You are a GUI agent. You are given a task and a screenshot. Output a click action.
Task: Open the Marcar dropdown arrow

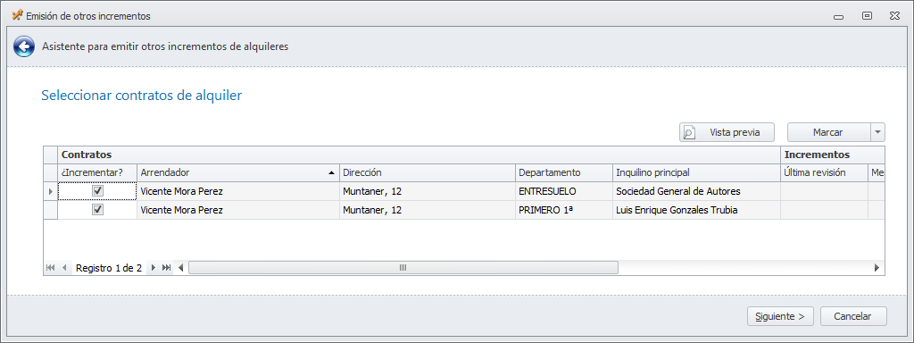878,132
